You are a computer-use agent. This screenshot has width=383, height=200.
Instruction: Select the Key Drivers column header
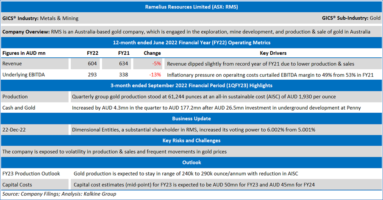273,53
